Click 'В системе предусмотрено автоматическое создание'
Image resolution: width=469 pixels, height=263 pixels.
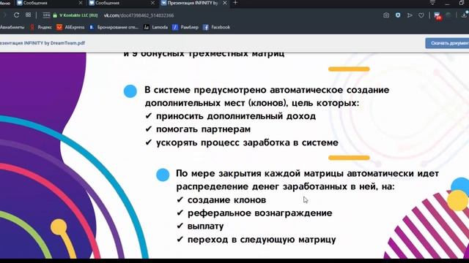[267, 90]
